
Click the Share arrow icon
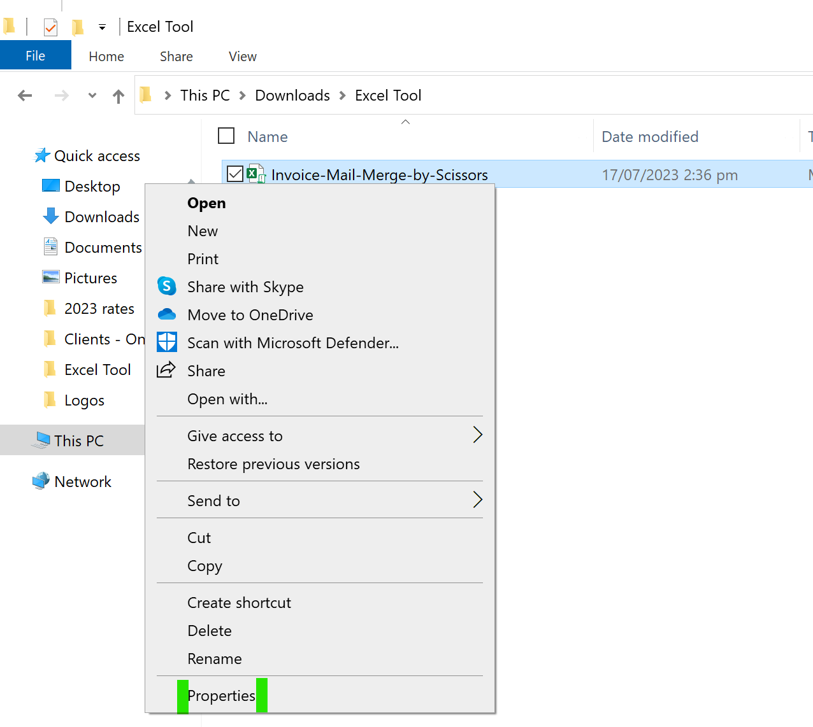tap(166, 370)
